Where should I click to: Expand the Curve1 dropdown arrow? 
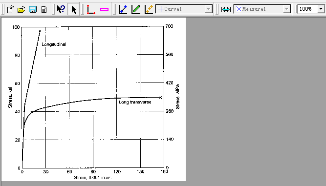coord(208,9)
